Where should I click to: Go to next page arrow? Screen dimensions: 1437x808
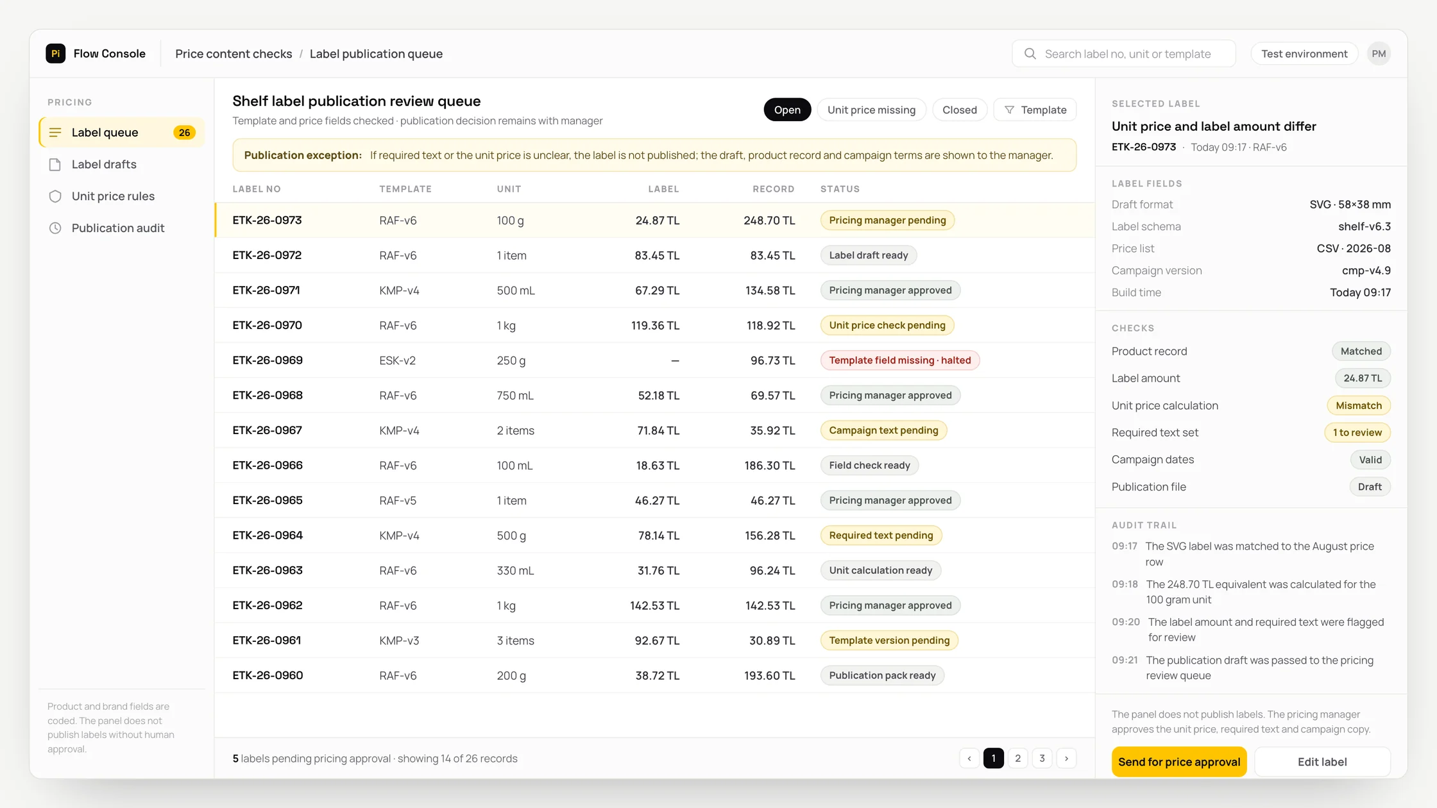click(x=1067, y=759)
